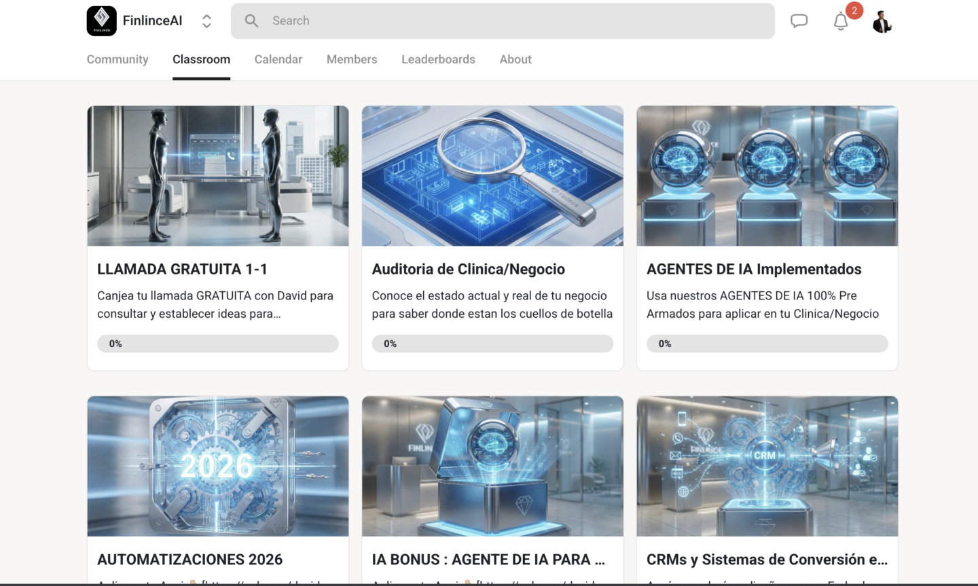Click the Auditoria magnifying glass blueprint thumbnail

click(492, 176)
